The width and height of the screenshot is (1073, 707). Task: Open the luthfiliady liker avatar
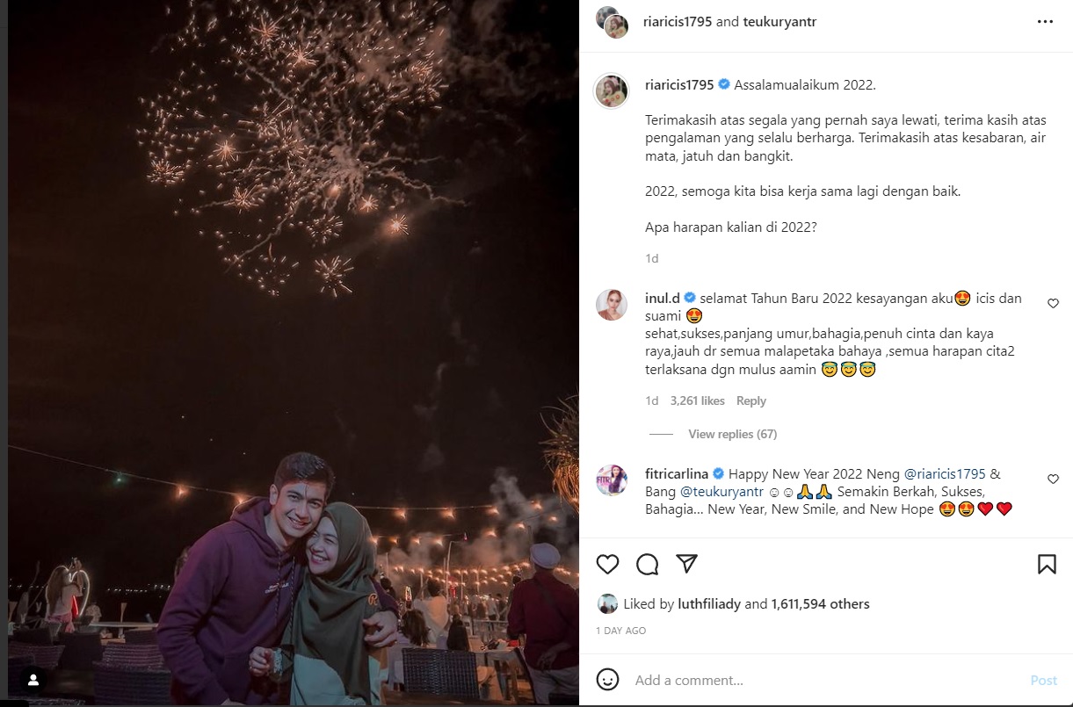click(607, 604)
